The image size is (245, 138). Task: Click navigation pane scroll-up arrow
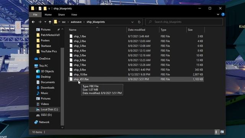[x=62, y=29]
